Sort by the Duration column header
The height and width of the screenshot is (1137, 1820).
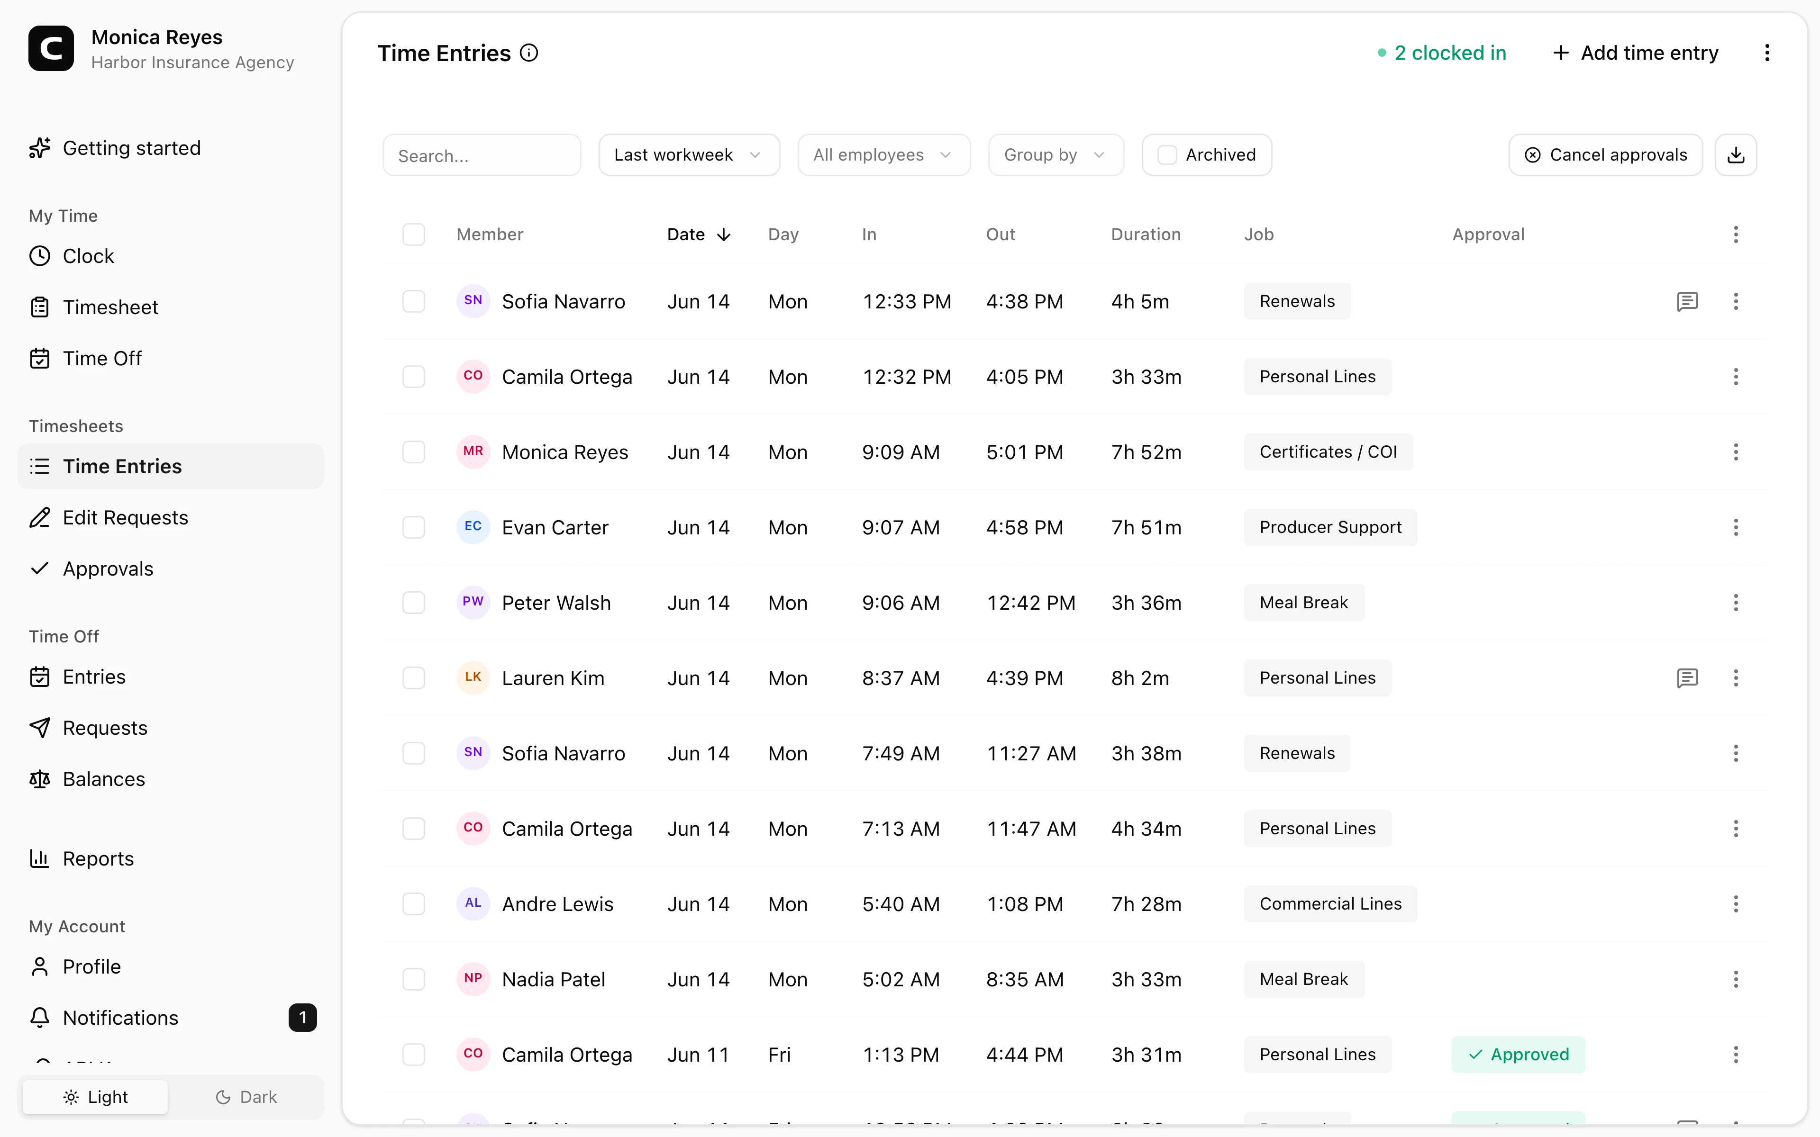pos(1146,235)
